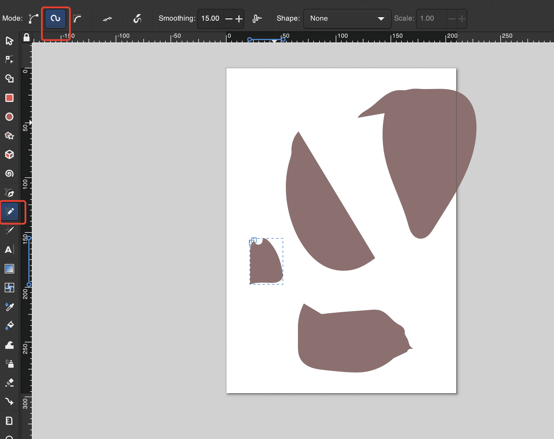Select the 3D Box tool
This screenshot has width=554, height=439.
(x=9, y=154)
